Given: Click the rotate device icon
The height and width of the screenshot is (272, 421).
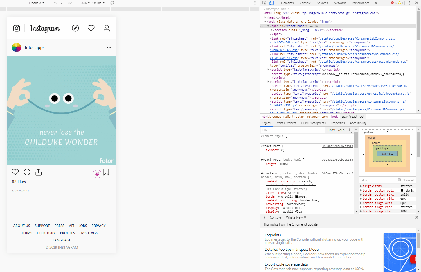Looking at the screenshot, I should 112,3.
